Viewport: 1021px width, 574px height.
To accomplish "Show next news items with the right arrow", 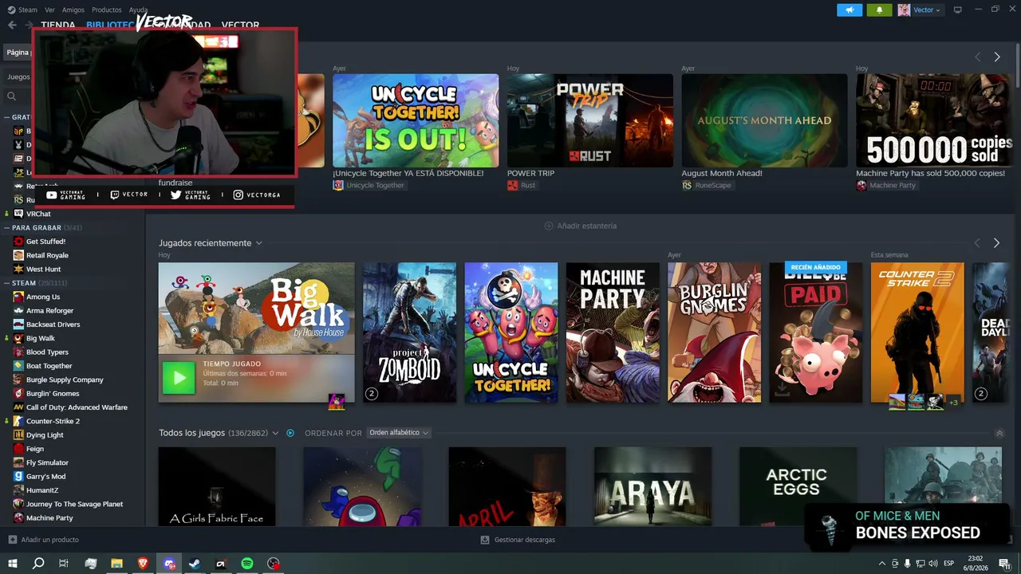I will point(996,57).
